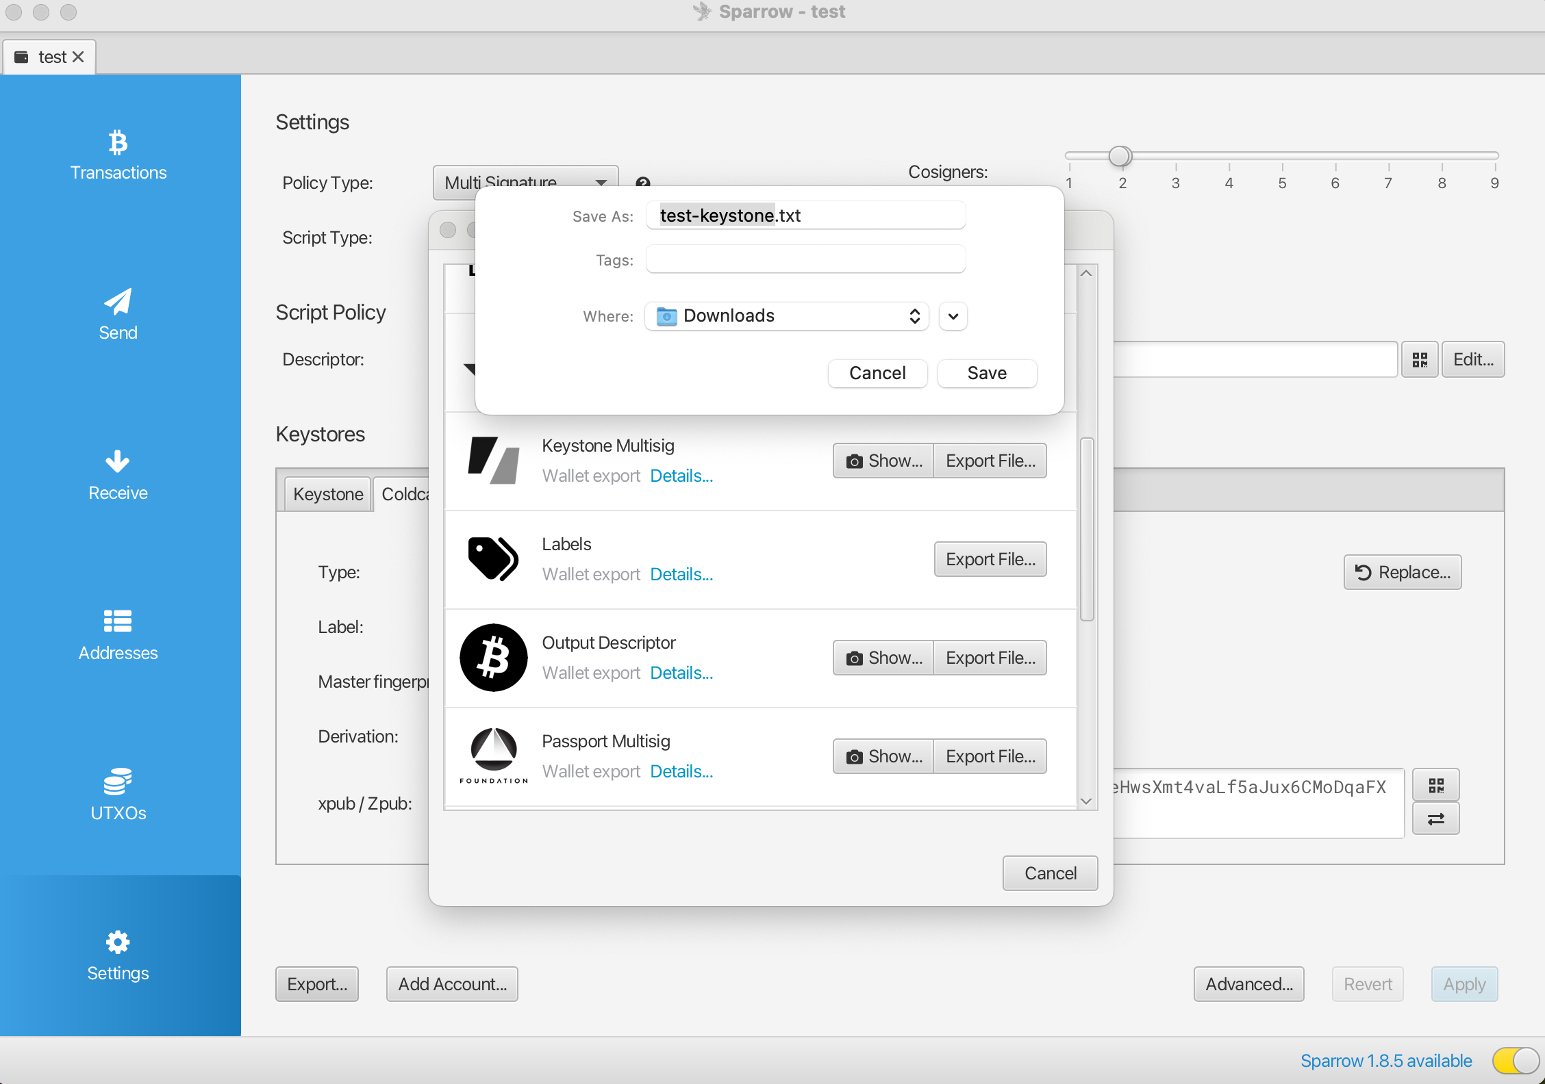Click the Save As filename field
Viewport: 1545px width, 1084px height.
(x=805, y=216)
